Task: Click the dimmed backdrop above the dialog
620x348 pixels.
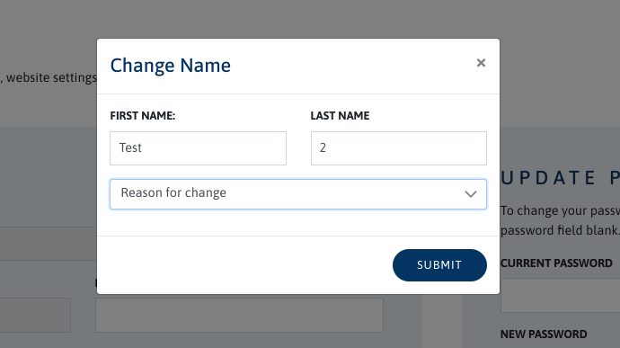Action: 298,19
